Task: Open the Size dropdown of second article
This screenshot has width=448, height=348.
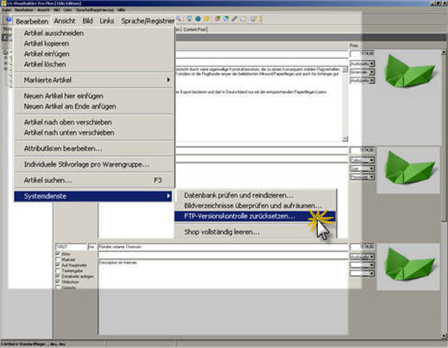Action: click(363, 168)
